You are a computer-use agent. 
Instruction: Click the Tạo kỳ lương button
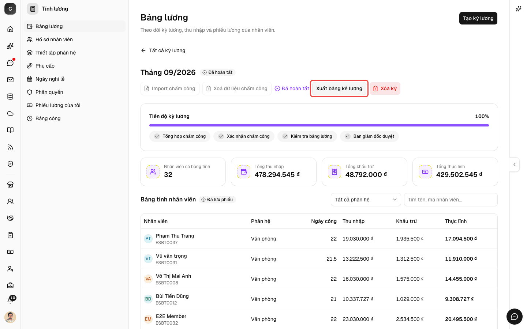point(478,18)
